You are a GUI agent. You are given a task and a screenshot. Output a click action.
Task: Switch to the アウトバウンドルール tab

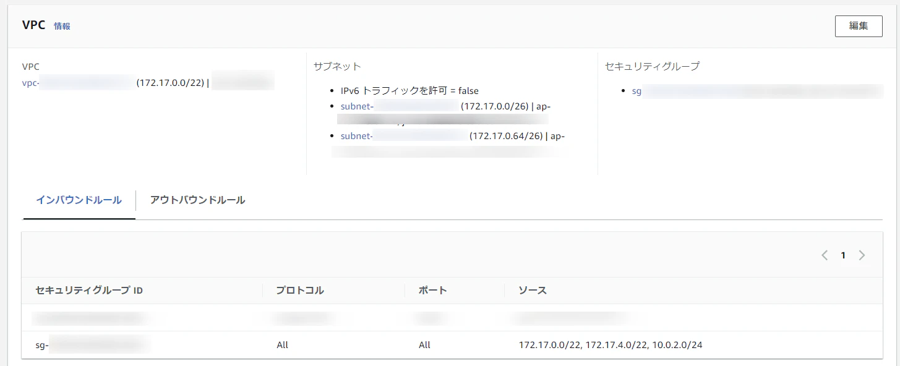(198, 200)
